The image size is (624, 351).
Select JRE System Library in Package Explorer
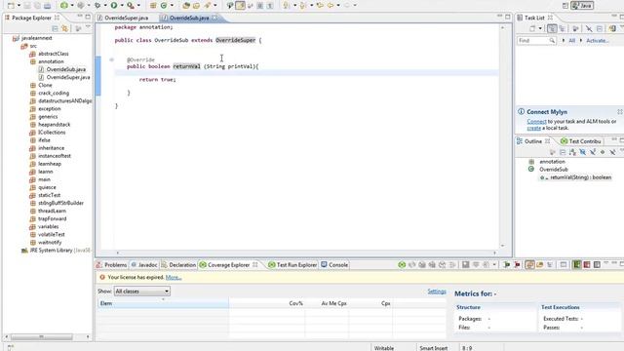(56, 251)
